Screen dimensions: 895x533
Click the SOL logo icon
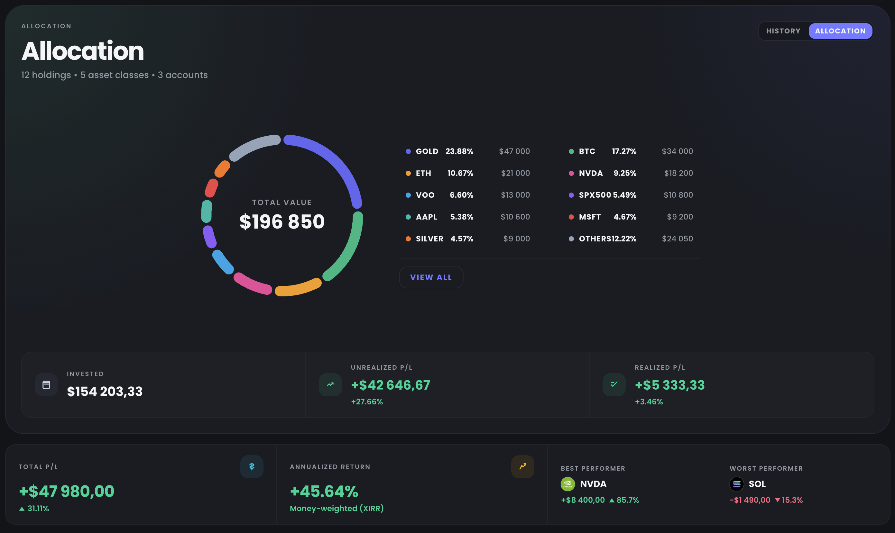pyautogui.click(x=736, y=484)
